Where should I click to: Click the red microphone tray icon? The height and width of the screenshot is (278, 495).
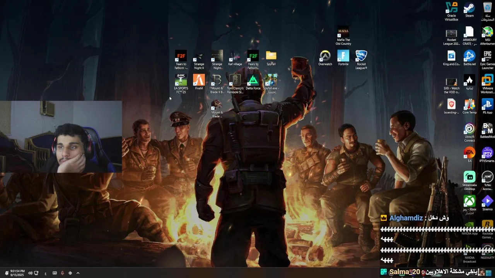tap(62, 273)
